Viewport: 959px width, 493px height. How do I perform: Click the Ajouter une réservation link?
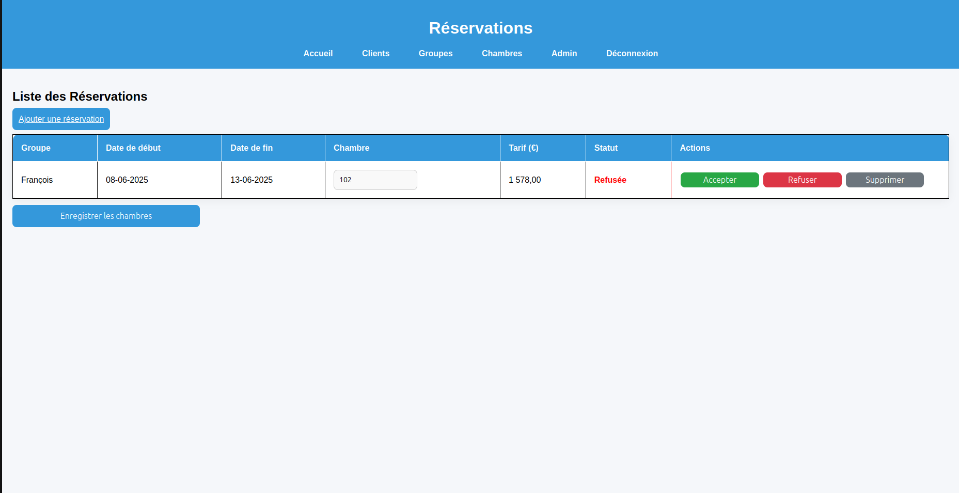click(x=61, y=119)
